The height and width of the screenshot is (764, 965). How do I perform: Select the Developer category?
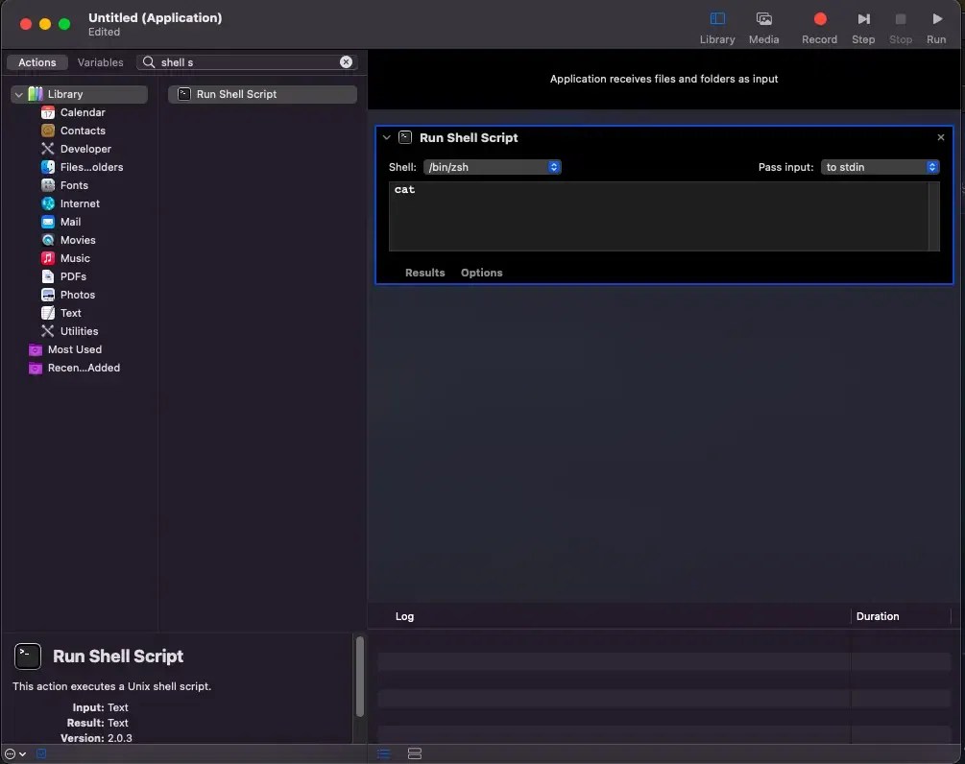pyautogui.click(x=85, y=149)
